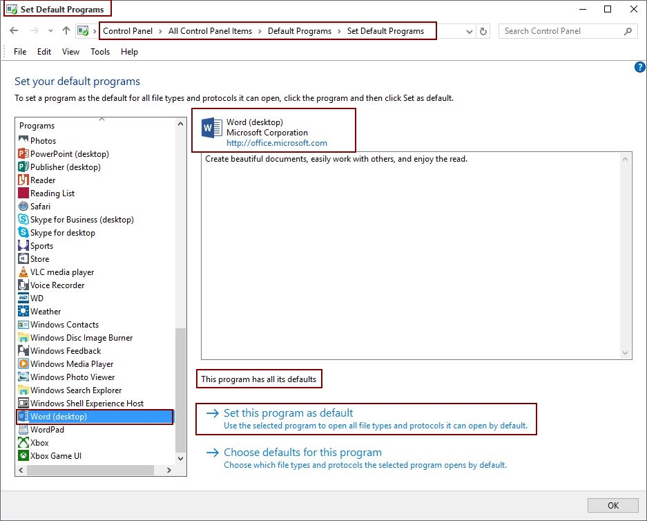Click Choose defaults for this program
The height and width of the screenshot is (521, 647).
[x=302, y=452]
